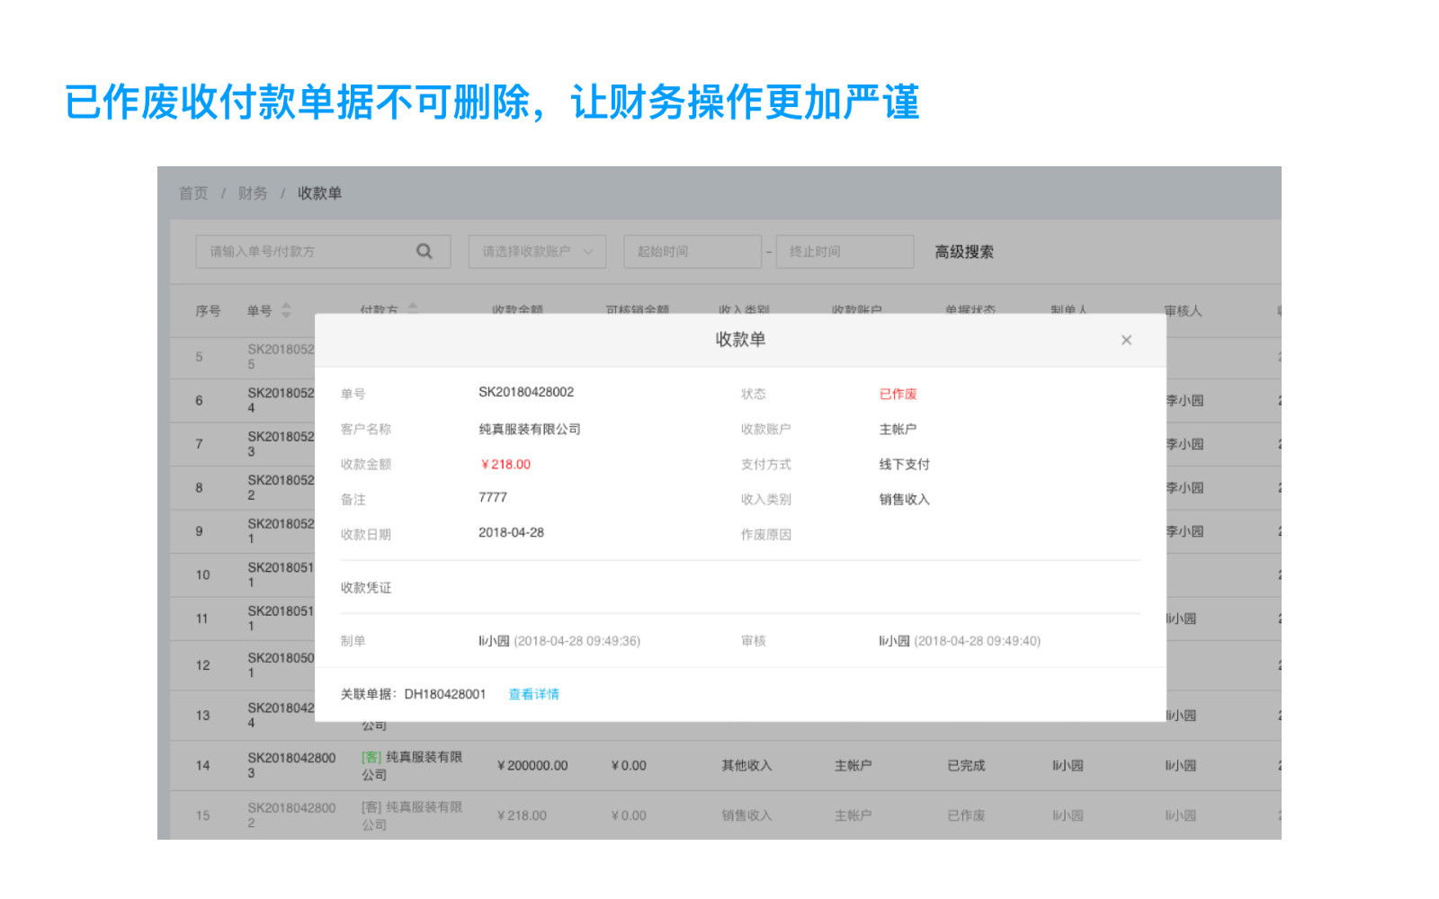The height and width of the screenshot is (899, 1439).
Task: Open 高级搜索 advanced search
Action: (963, 252)
